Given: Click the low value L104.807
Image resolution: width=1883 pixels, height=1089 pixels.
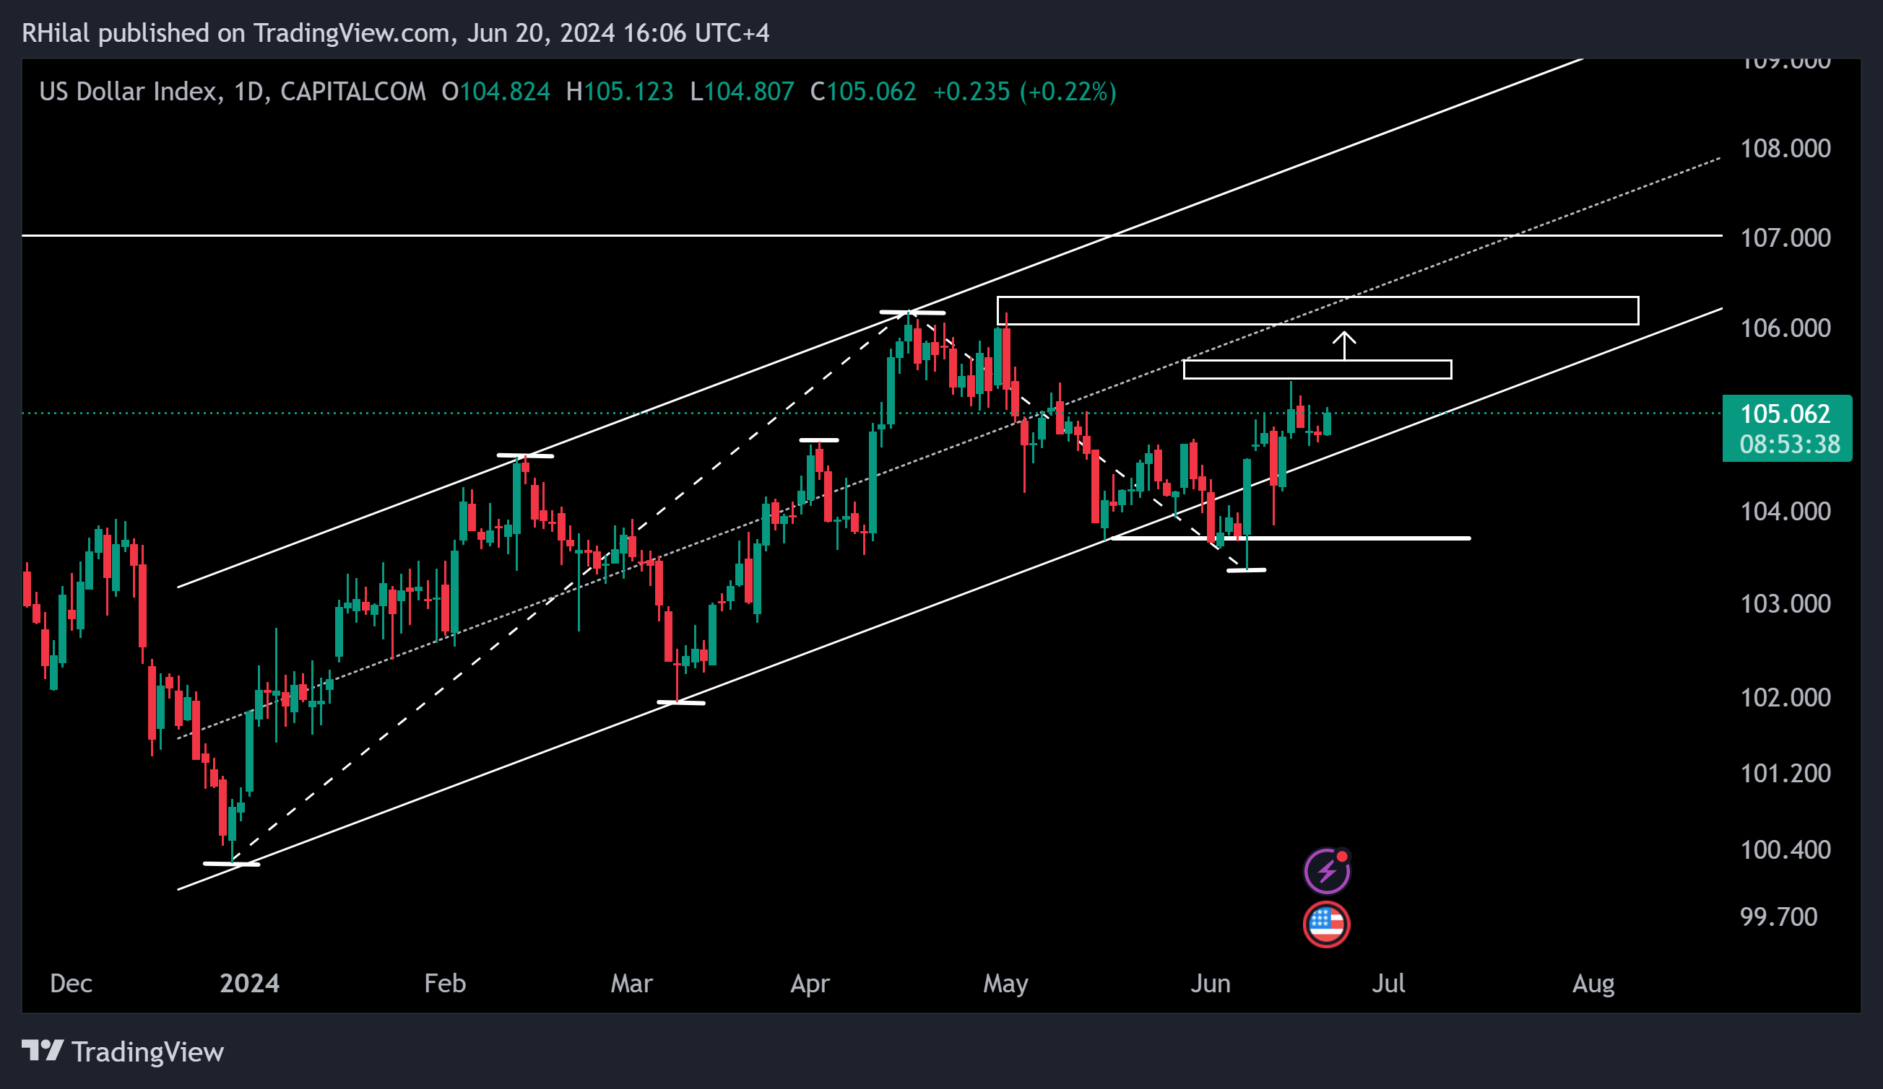Looking at the screenshot, I should [741, 92].
